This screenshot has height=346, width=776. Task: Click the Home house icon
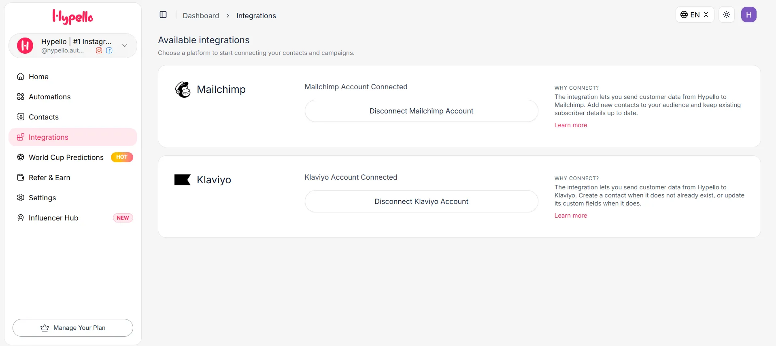click(21, 77)
